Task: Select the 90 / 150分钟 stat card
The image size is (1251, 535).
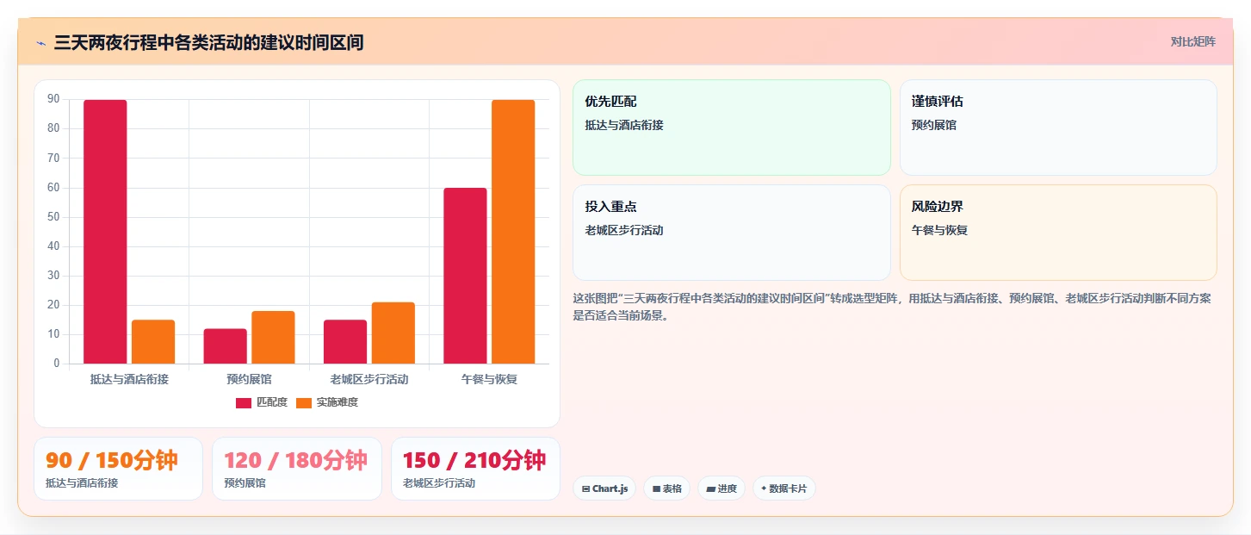Action: 118,469
